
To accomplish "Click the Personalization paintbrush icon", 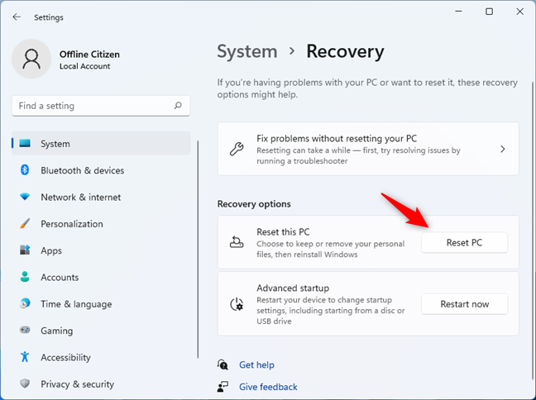I will coord(25,224).
